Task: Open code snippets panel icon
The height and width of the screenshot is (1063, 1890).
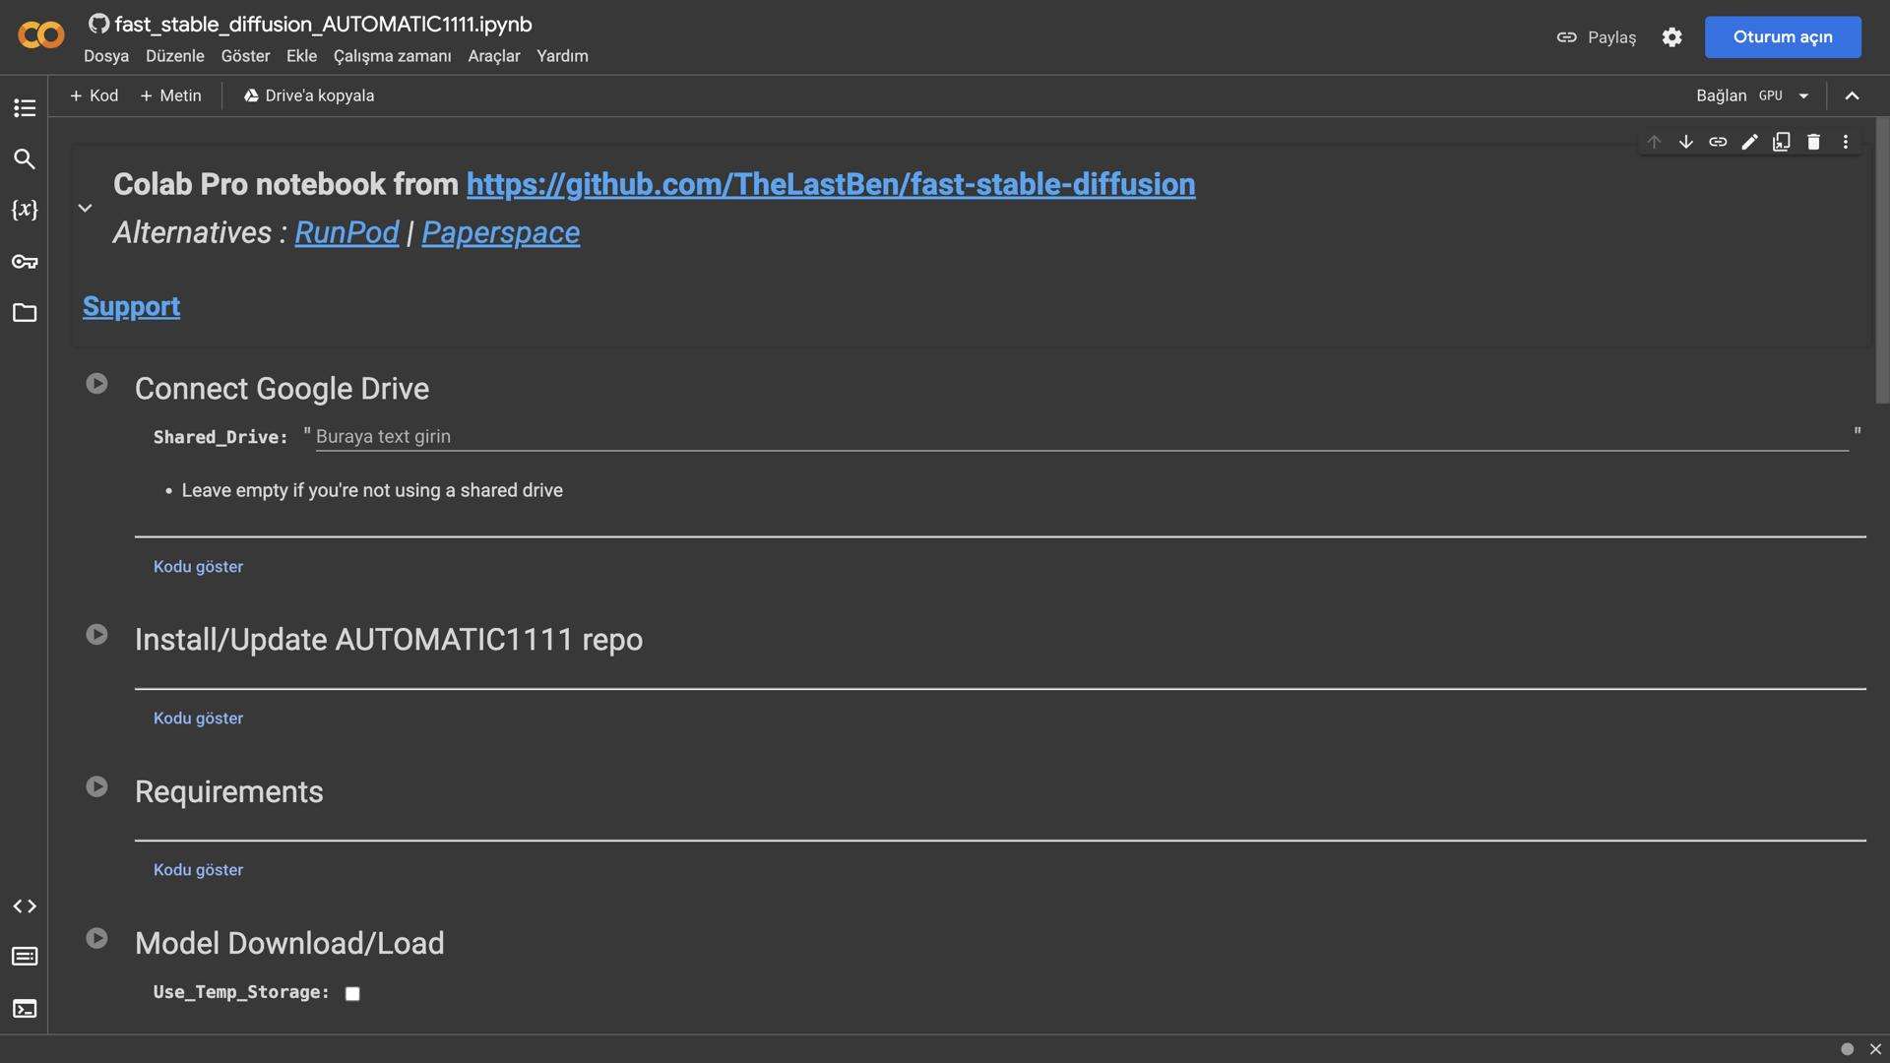Action: [x=25, y=906]
